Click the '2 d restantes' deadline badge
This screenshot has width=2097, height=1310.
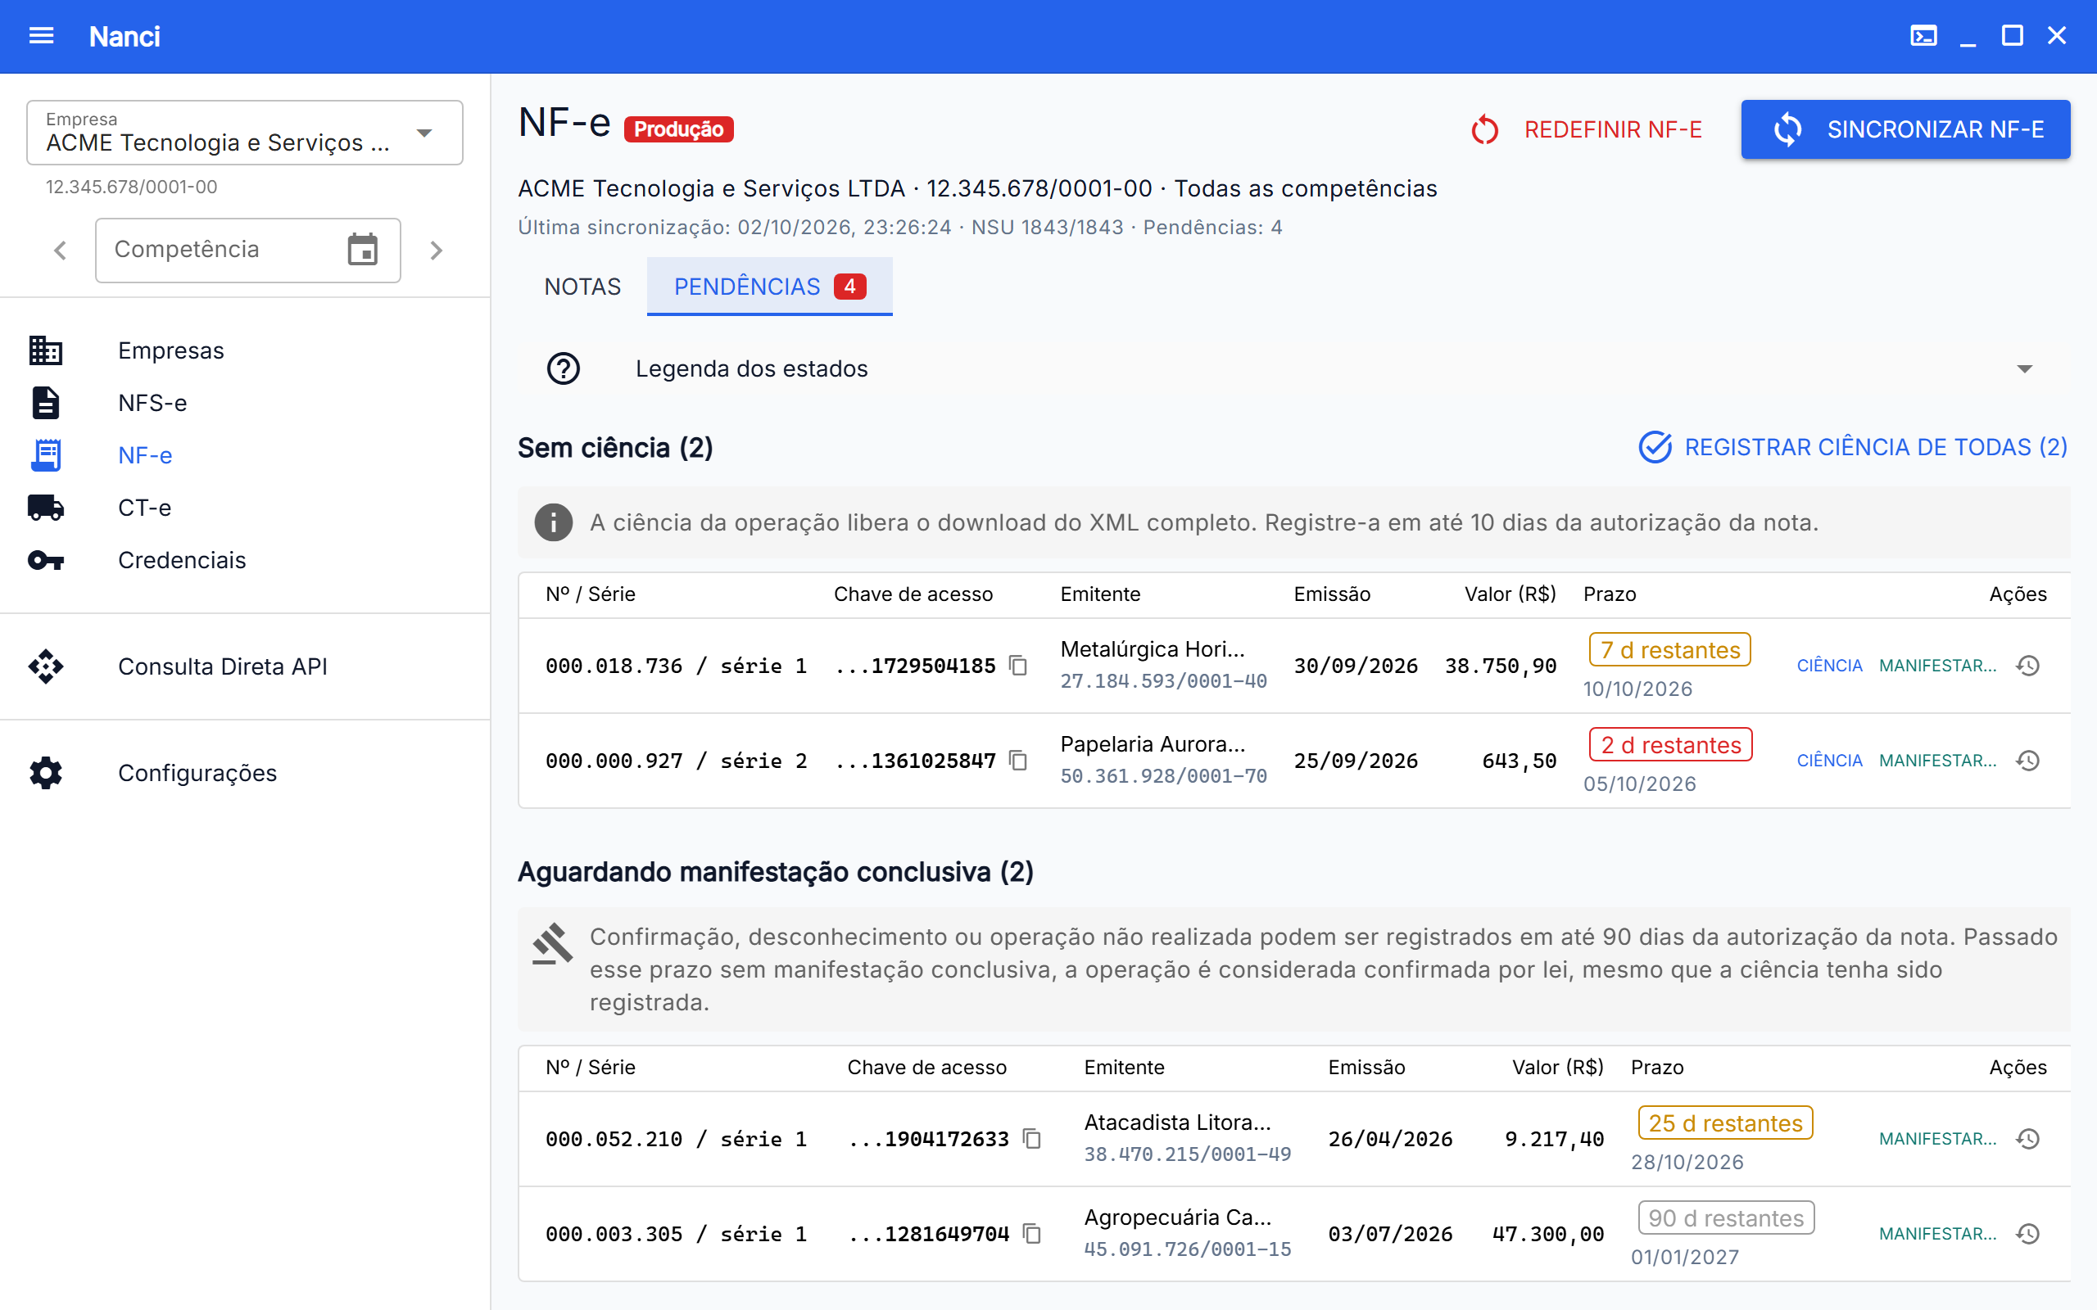[x=1671, y=744]
